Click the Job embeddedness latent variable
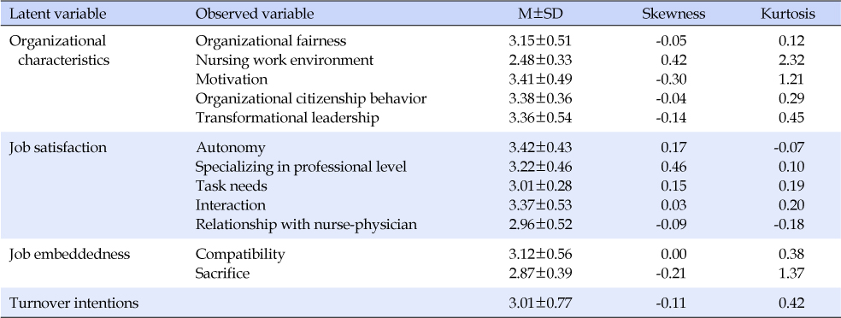The image size is (841, 318). [x=69, y=254]
